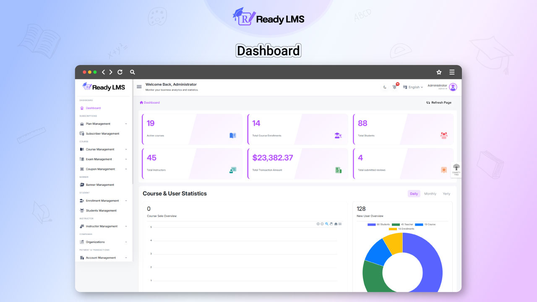Click the Total submitted reviews icon
The height and width of the screenshot is (302, 537).
tap(444, 170)
